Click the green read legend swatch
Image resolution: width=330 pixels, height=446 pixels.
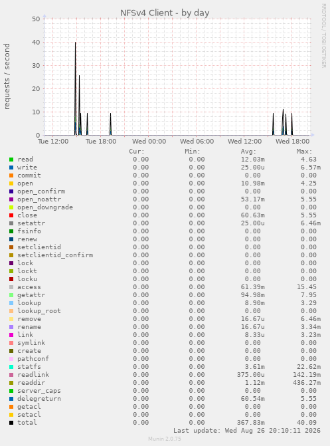pos(11,160)
